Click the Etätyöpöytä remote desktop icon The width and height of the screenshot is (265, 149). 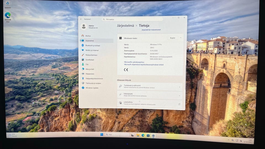click(120, 95)
